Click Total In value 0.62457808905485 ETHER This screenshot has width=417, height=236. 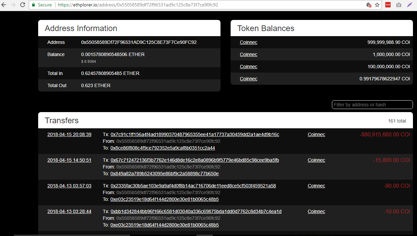[110, 73]
